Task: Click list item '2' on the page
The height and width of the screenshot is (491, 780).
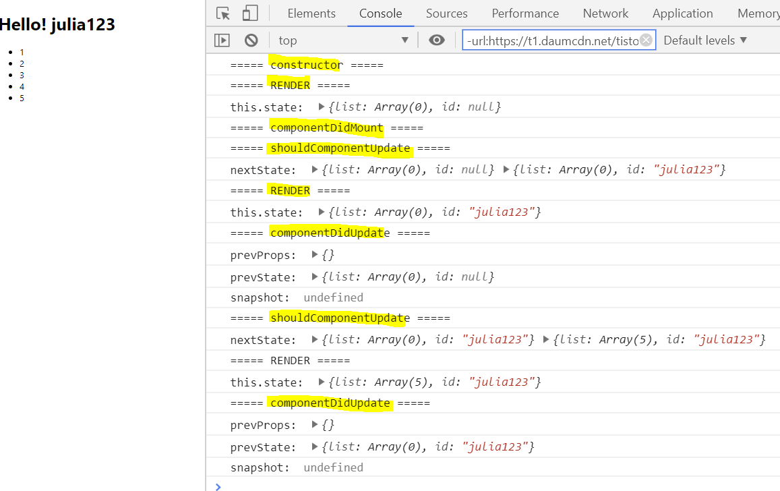Action: [x=22, y=63]
